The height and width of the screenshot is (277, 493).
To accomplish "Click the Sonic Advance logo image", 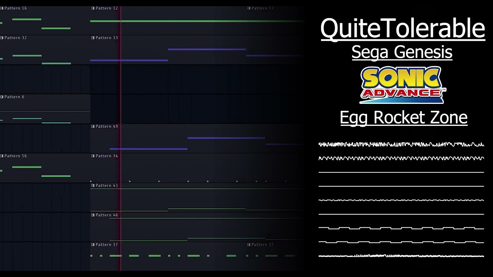I will coord(402,85).
